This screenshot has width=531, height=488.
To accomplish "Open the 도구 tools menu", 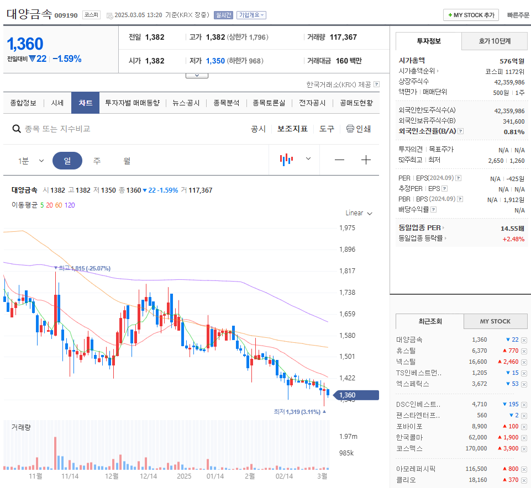I will click(327, 129).
